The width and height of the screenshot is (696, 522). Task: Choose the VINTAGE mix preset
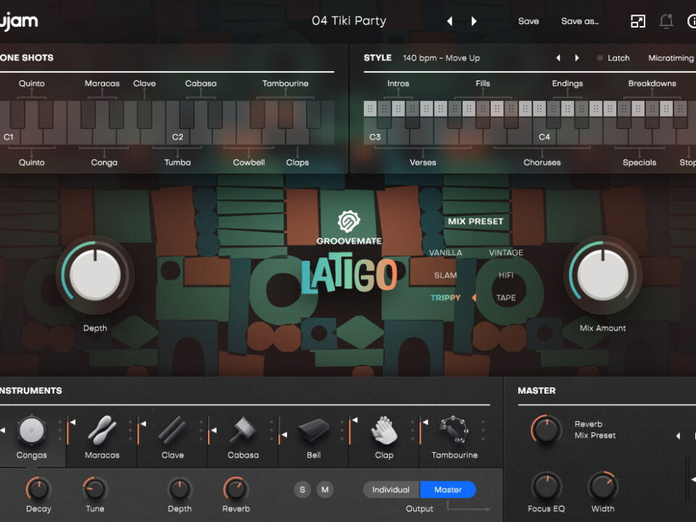[505, 252]
